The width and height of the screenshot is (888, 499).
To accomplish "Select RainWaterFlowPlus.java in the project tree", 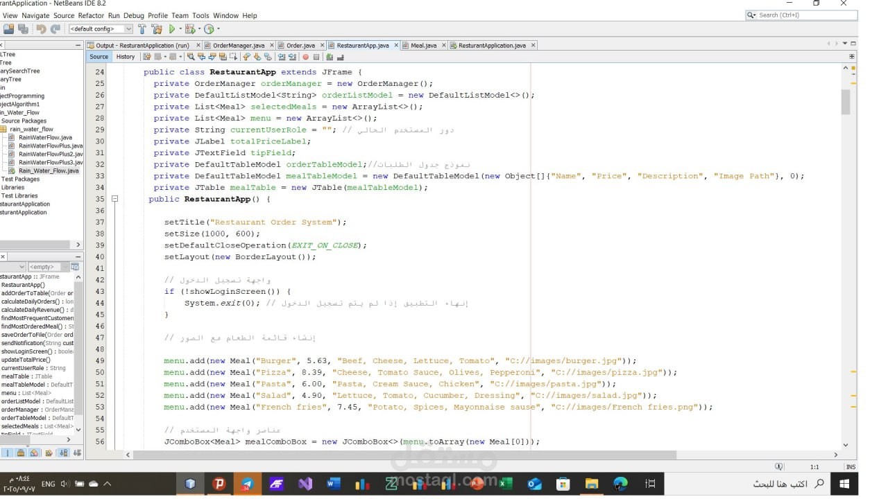I will click(x=50, y=146).
